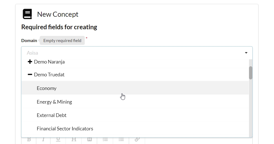Click the New Concept book icon

pos(27,14)
